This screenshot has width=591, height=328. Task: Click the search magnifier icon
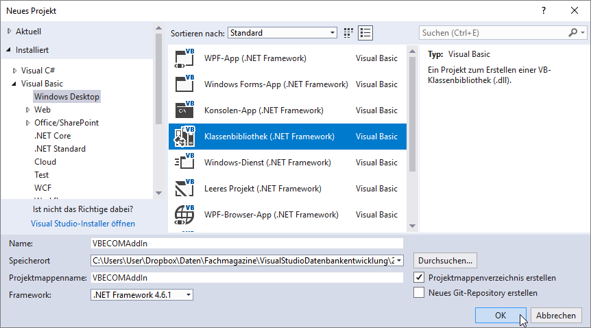[572, 33]
